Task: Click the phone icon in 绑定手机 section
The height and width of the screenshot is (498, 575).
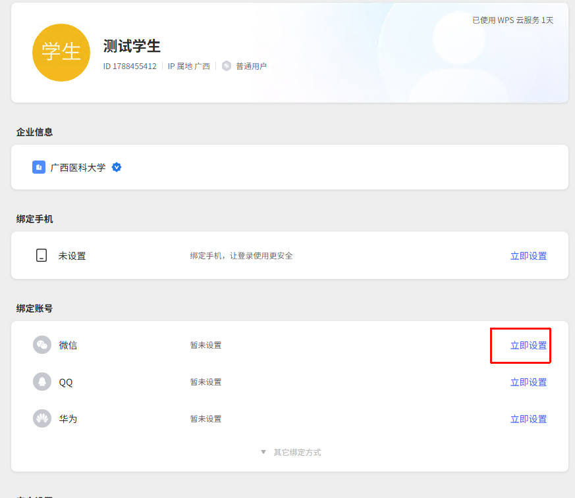Action: [x=41, y=255]
